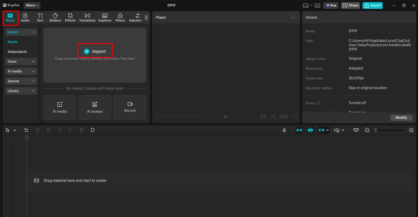Click the Modify button in the Details panel
The image size is (418, 217).
coord(401,118)
